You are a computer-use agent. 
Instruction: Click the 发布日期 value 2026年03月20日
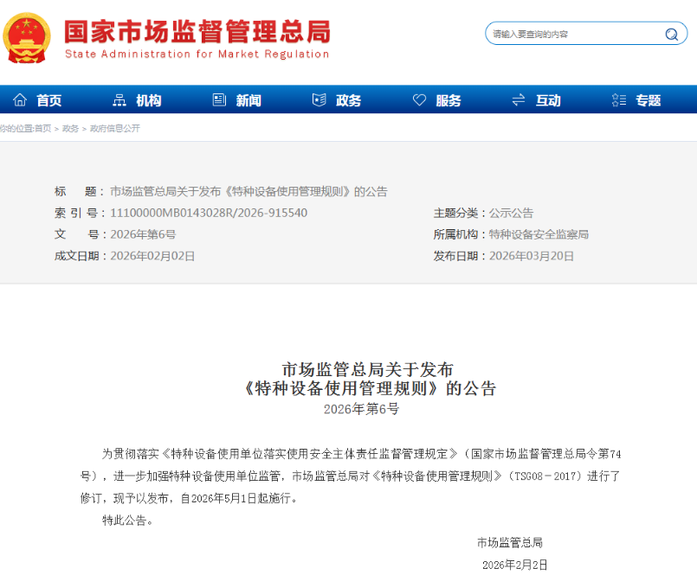click(532, 256)
